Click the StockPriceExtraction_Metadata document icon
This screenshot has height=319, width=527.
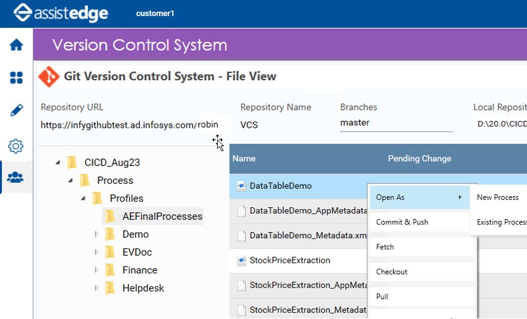[x=241, y=310]
